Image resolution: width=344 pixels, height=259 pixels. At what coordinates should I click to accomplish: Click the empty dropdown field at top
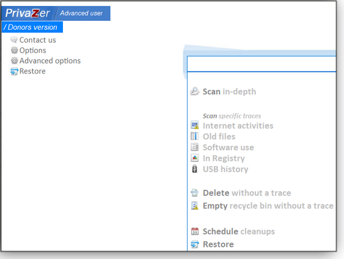[262, 64]
